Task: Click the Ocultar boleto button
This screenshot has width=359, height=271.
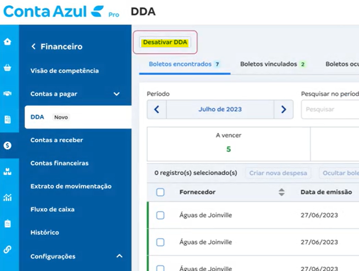Action: (x=339, y=173)
